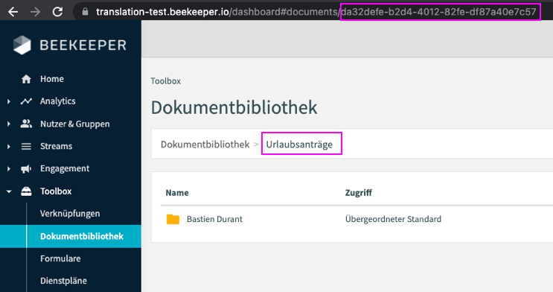Image resolution: width=553 pixels, height=292 pixels.
Task: Open Home via the house icon
Action: [x=26, y=79]
